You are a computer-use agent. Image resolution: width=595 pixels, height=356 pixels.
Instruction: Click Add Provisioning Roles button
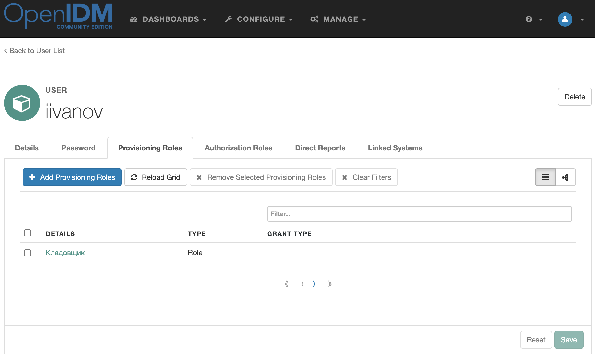coord(72,177)
